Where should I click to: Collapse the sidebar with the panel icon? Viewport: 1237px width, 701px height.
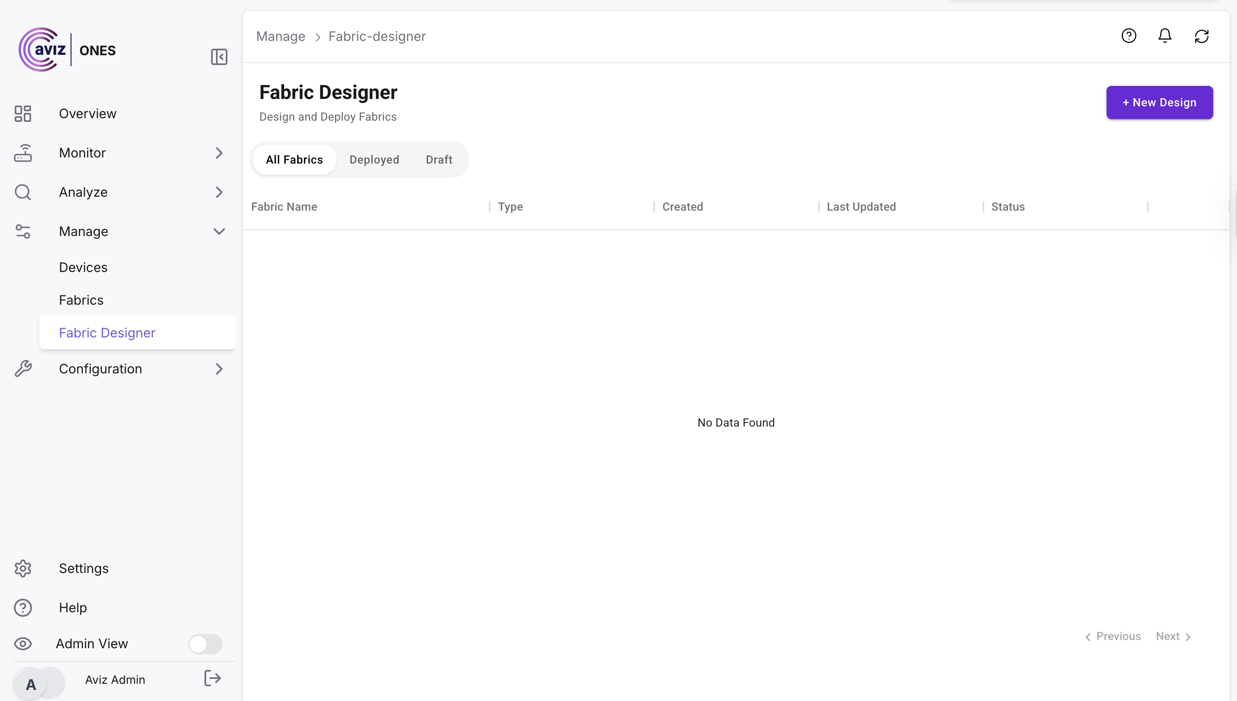219,57
